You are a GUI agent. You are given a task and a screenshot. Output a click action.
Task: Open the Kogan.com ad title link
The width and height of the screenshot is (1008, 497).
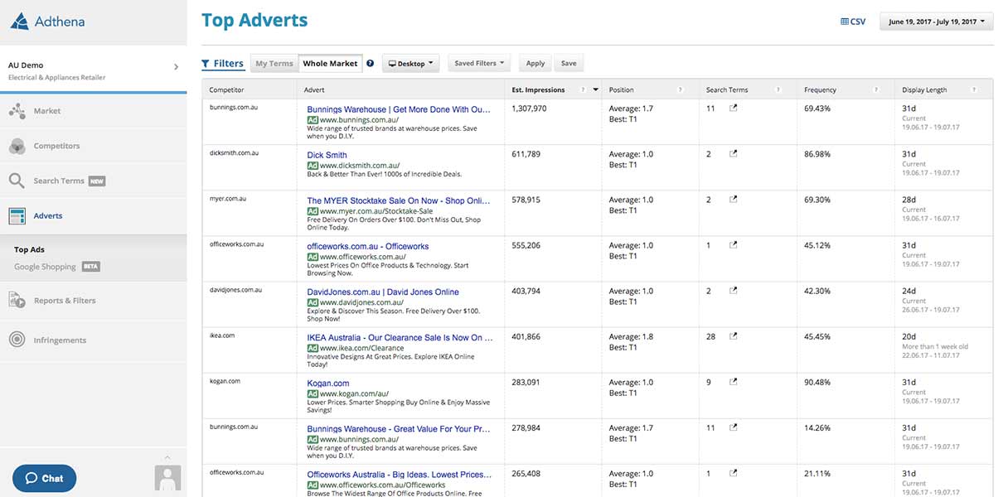328,383
